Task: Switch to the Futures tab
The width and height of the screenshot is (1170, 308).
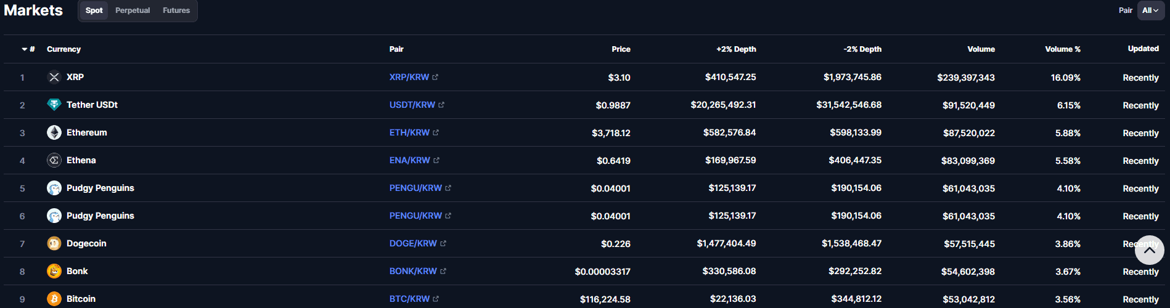Action: 176,10
